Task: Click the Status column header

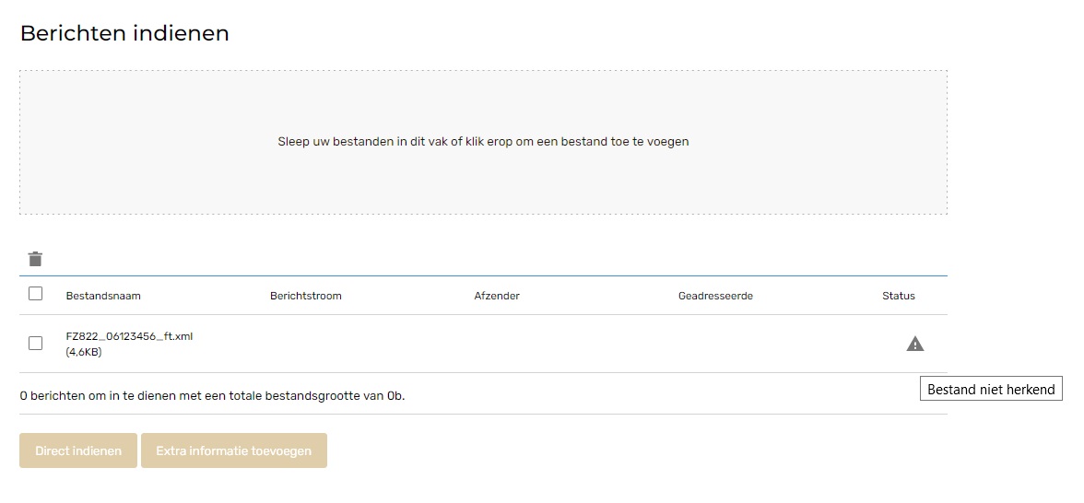Action: tap(898, 296)
